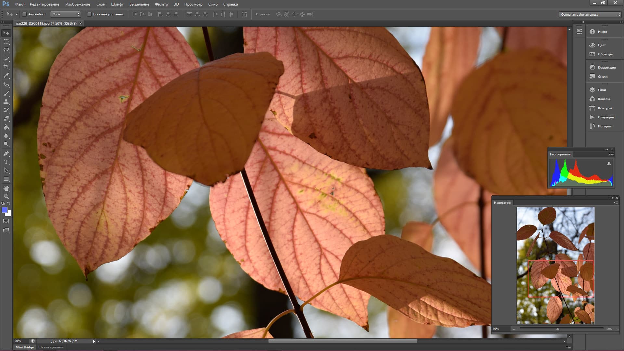Image resolution: width=624 pixels, height=351 pixels.
Task: Pick the Eyedropper tool
Action: click(6, 76)
